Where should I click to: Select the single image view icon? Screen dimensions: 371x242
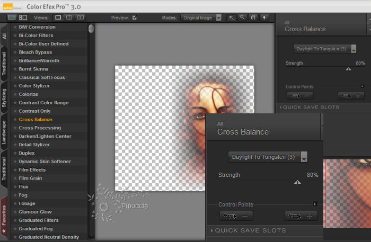click(x=58, y=17)
